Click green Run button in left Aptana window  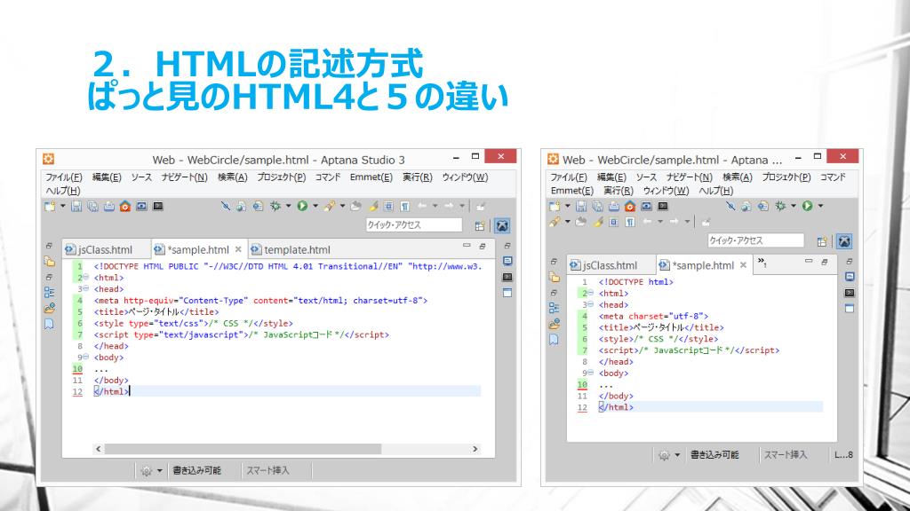pyautogui.click(x=302, y=206)
